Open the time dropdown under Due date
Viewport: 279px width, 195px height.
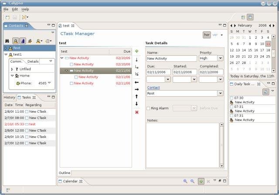(x=168, y=79)
